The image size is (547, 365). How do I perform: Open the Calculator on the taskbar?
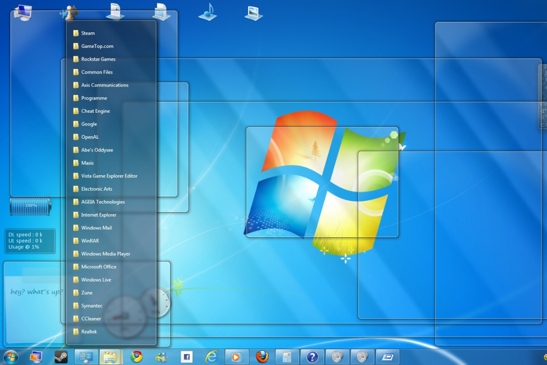287,356
